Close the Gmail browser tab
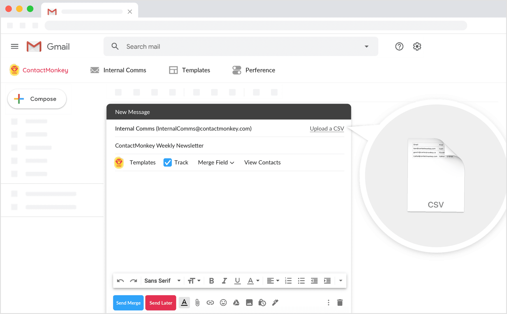Screen dimensions: 507x314 130,12
